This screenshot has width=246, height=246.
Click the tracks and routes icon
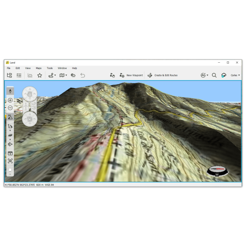tap(51, 75)
